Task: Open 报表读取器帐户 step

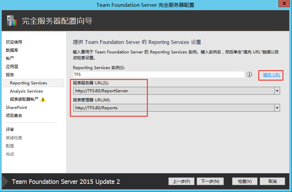Action: pyautogui.click(x=24, y=99)
